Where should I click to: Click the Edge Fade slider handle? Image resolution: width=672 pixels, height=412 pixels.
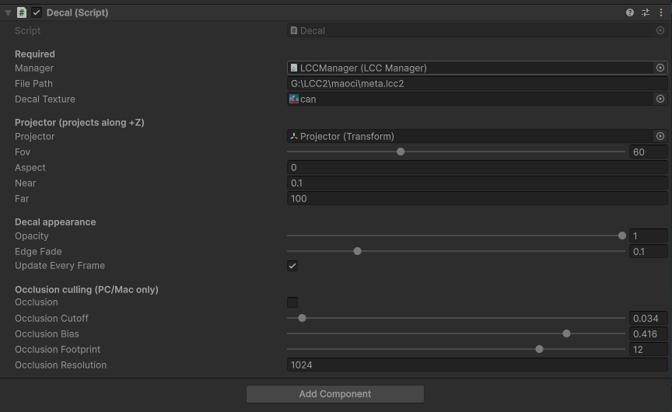(x=358, y=251)
